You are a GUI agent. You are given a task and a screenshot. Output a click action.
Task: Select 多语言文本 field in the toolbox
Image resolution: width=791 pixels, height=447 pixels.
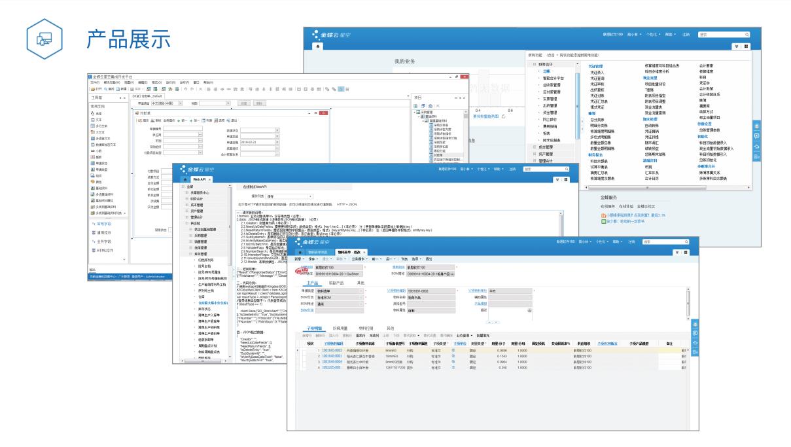pos(105,139)
